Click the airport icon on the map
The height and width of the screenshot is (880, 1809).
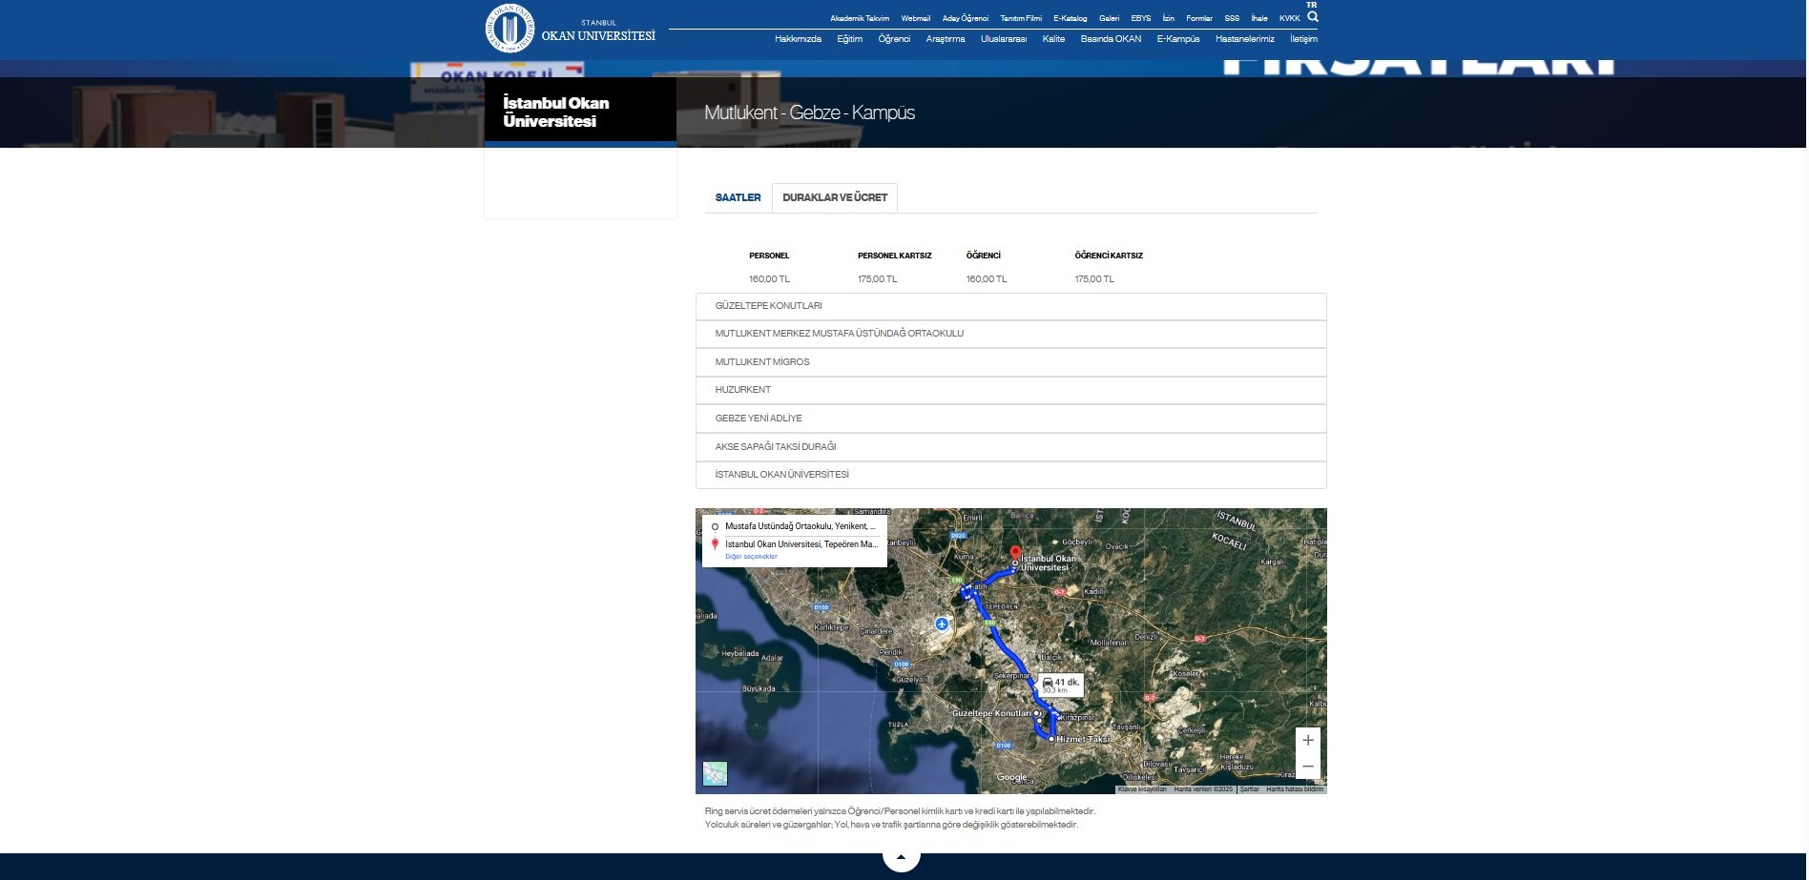click(942, 624)
